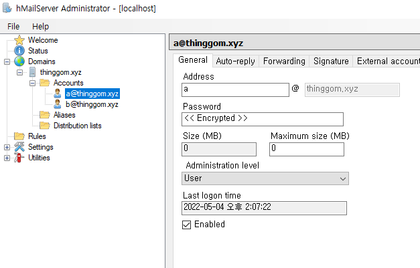Click the Settings tools icon
420x268 pixels.
pyautogui.click(x=19, y=146)
